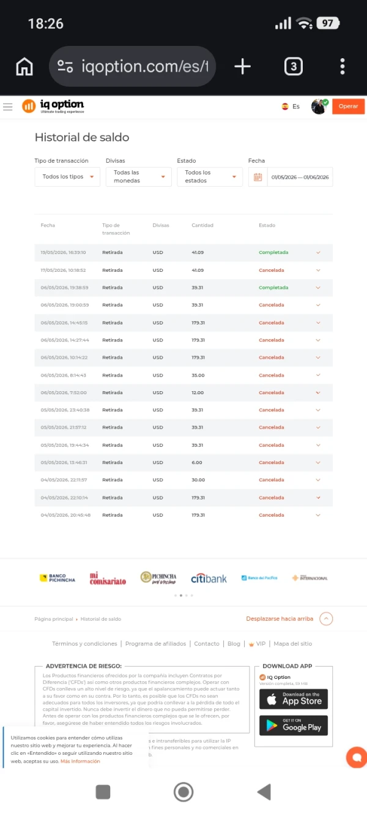367x816 pixels.
Task: Select the date range field
Action: coord(300,177)
